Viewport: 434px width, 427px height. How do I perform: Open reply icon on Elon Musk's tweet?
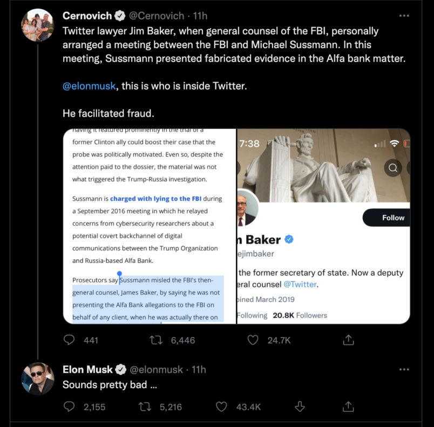tap(69, 406)
